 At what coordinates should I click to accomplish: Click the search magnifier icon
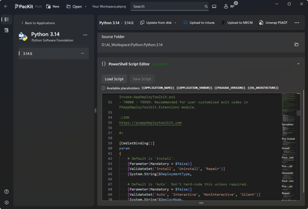(x=206, y=7)
